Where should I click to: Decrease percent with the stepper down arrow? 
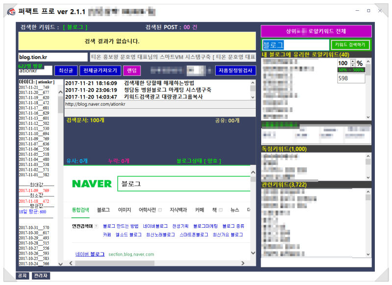click(353, 65)
